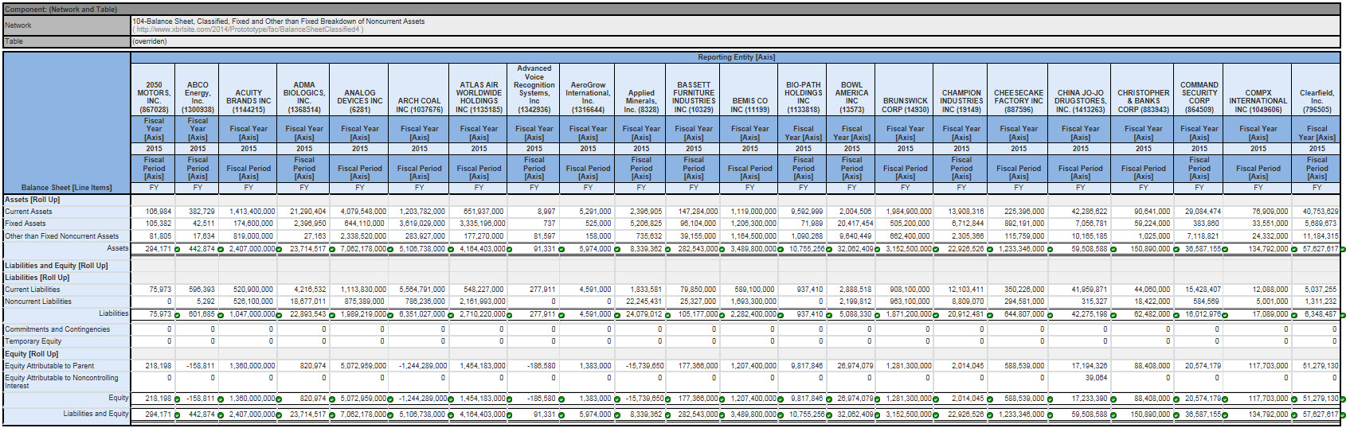
Task: Click check icon beside Liabilities total 937,410
Action: (x=828, y=315)
